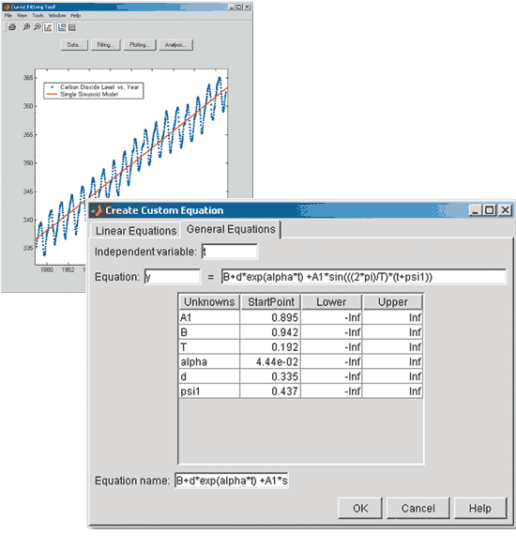Click the Print icon in Curve Fitting Tool
Image resolution: width=516 pixels, height=536 pixels.
point(12,27)
